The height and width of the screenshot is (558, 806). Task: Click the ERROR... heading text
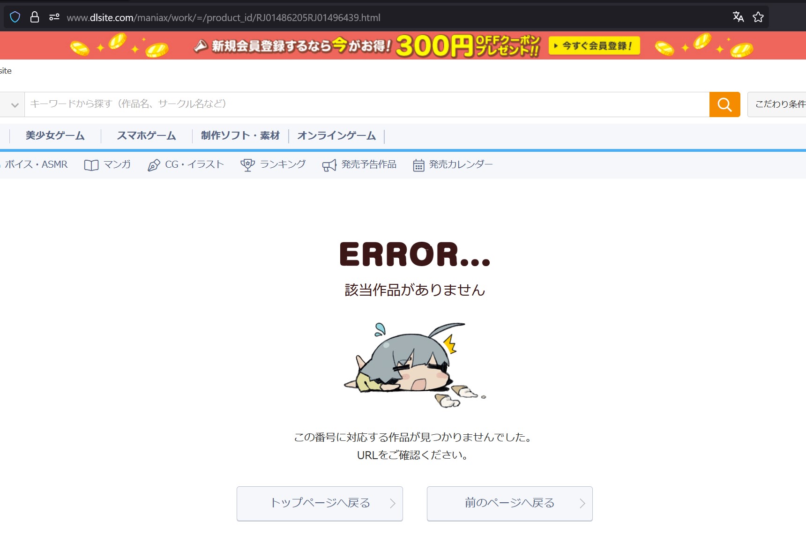tap(415, 254)
